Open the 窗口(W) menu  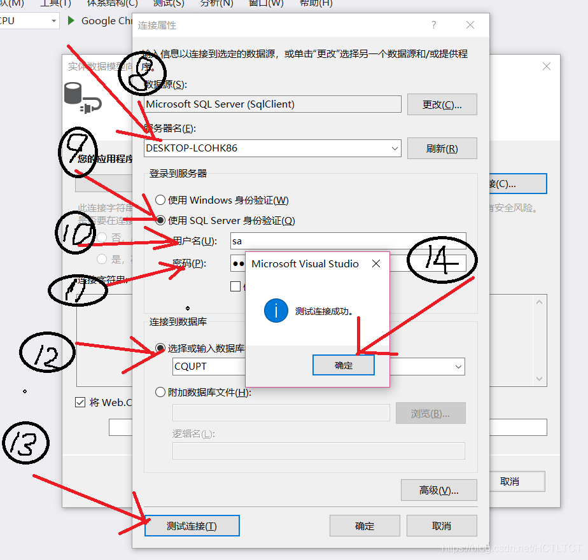point(266,3)
